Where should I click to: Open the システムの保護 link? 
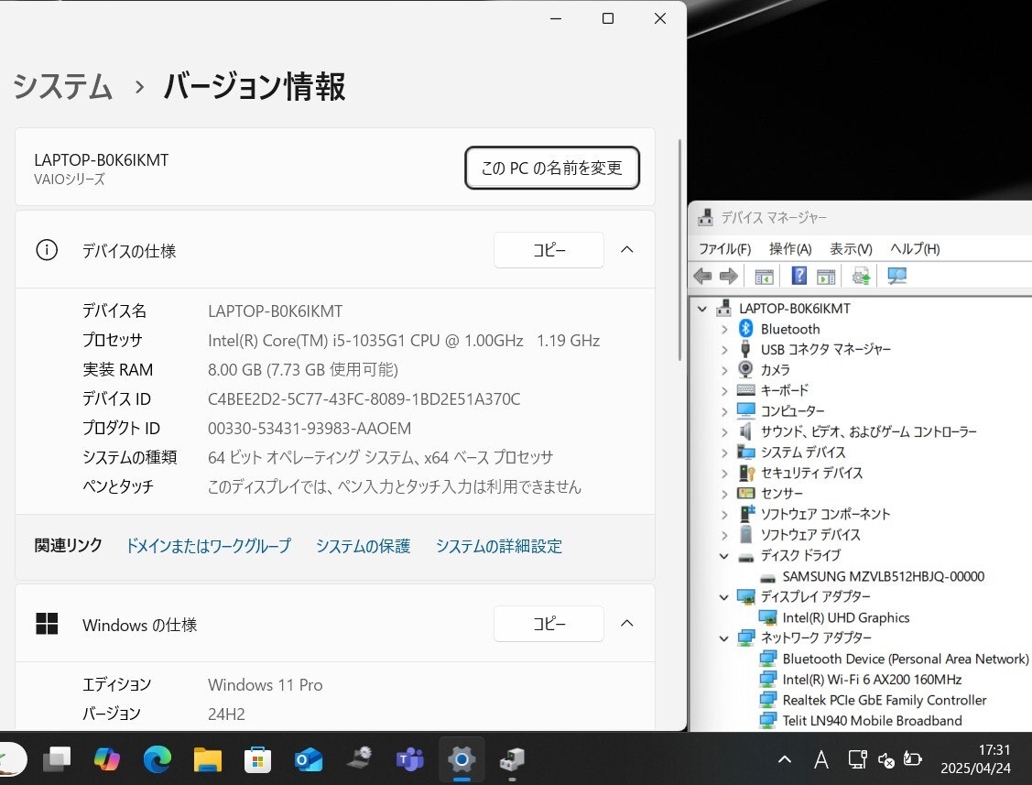[363, 546]
